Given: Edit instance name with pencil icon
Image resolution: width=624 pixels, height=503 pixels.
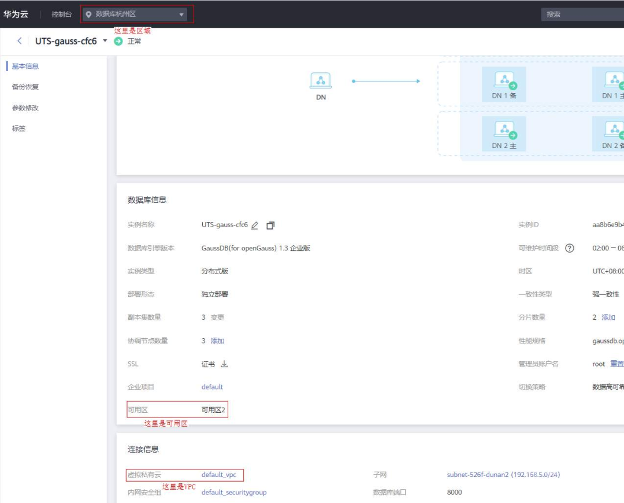Looking at the screenshot, I should point(255,225).
